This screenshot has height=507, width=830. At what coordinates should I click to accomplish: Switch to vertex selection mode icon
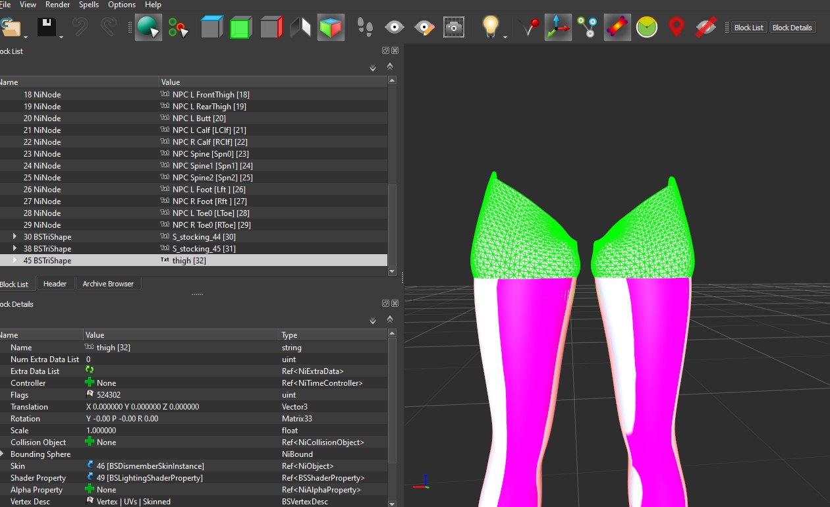click(x=178, y=27)
